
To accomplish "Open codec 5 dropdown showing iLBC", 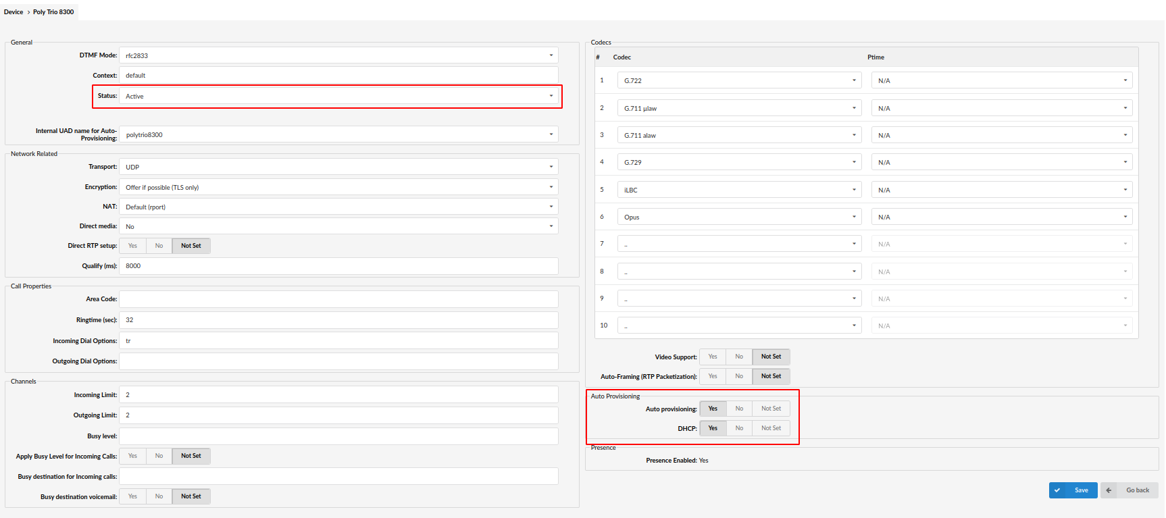I will point(740,190).
